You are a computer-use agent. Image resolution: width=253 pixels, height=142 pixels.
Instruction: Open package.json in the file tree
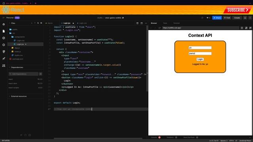point(16,59)
